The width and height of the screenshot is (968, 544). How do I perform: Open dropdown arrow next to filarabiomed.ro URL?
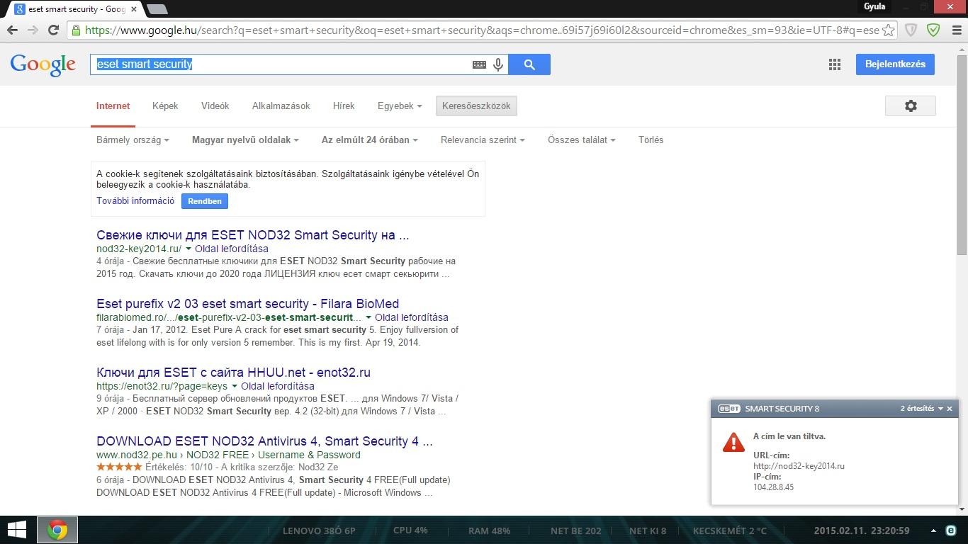click(x=368, y=317)
